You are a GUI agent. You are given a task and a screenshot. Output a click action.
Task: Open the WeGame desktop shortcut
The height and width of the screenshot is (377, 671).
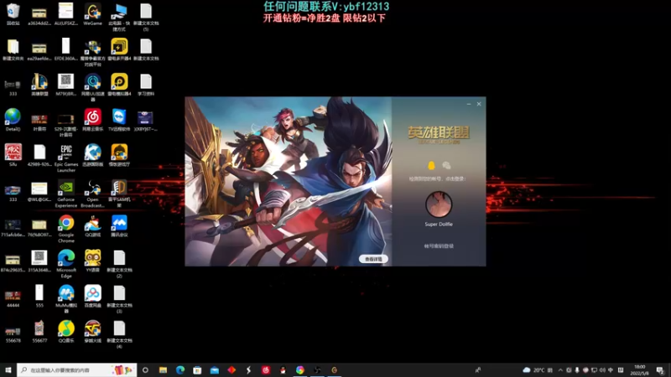pos(92,14)
